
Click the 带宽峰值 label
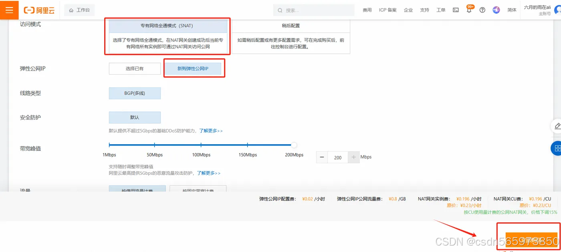pos(30,149)
